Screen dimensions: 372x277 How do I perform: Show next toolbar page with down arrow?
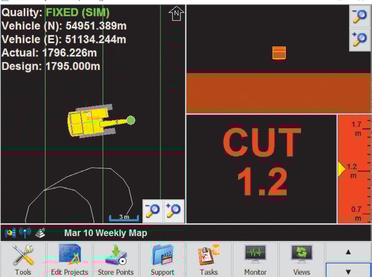[348, 272]
